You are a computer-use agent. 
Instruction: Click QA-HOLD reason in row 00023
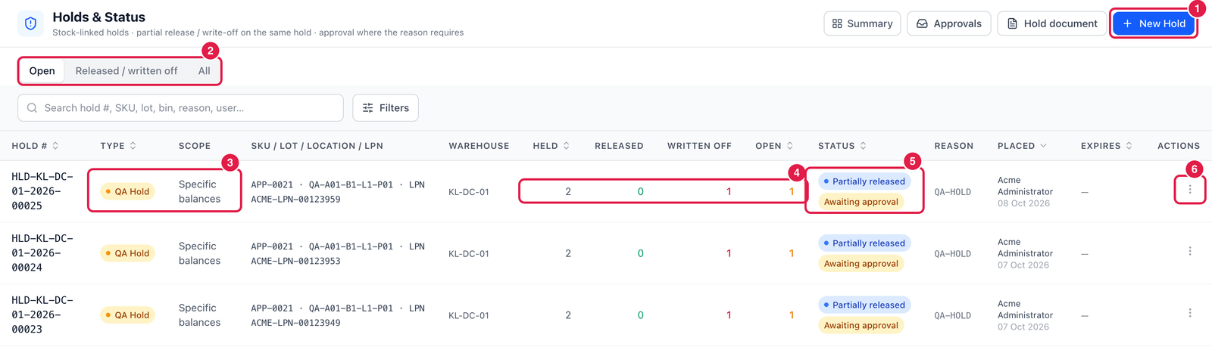(952, 316)
